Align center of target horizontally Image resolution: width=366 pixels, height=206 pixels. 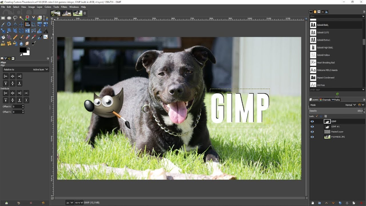(x=12, y=76)
